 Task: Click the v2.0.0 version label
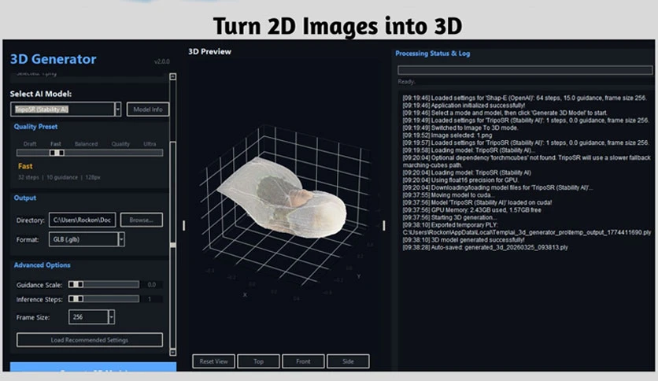pos(161,61)
